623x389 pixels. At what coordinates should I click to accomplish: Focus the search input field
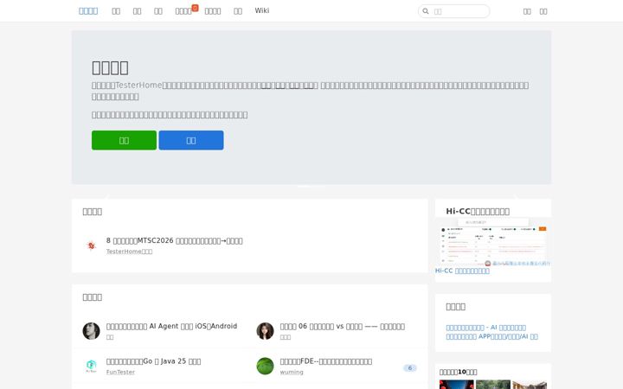[453, 11]
